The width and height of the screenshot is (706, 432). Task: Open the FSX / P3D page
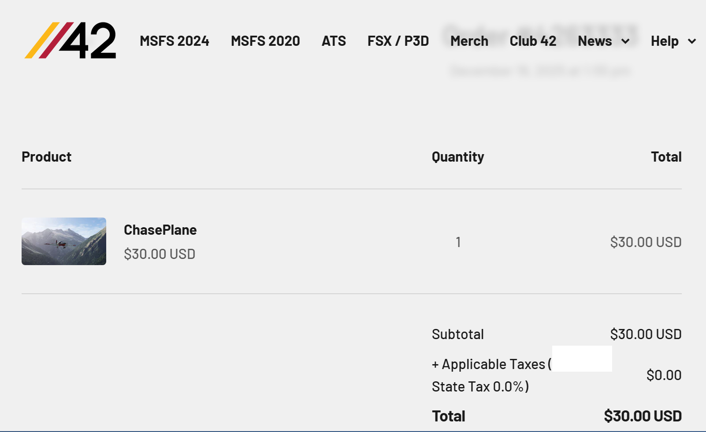(398, 41)
